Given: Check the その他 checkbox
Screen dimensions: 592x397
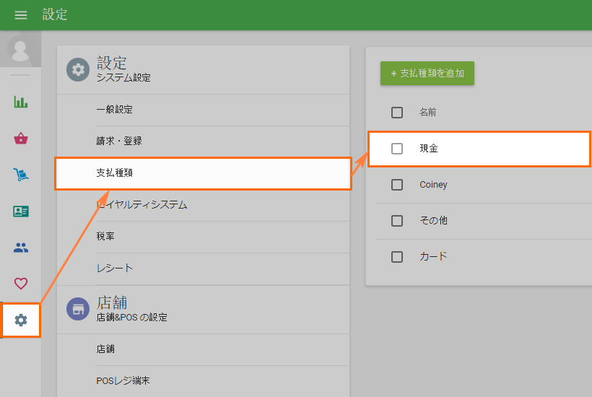Looking at the screenshot, I should click(397, 221).
